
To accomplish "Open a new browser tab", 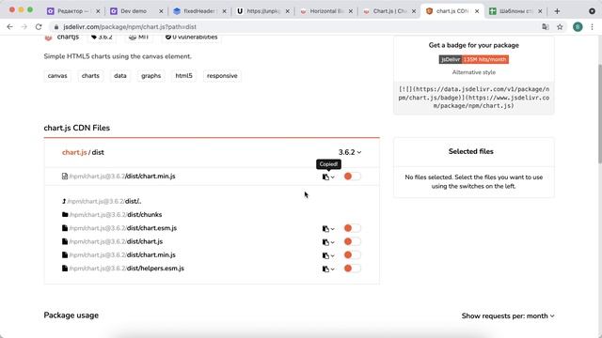I will 557,11.
